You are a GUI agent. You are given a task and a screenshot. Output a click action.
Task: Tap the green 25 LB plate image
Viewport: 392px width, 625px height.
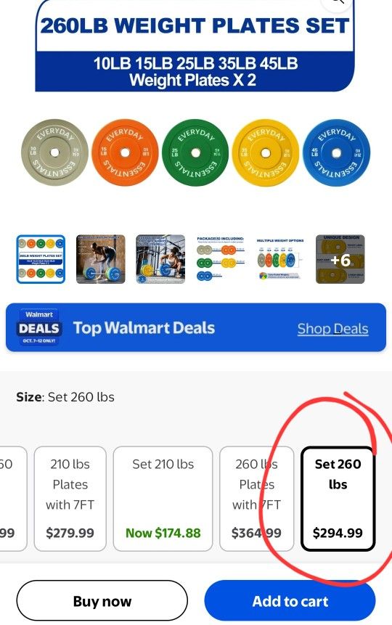click(195, 152)
